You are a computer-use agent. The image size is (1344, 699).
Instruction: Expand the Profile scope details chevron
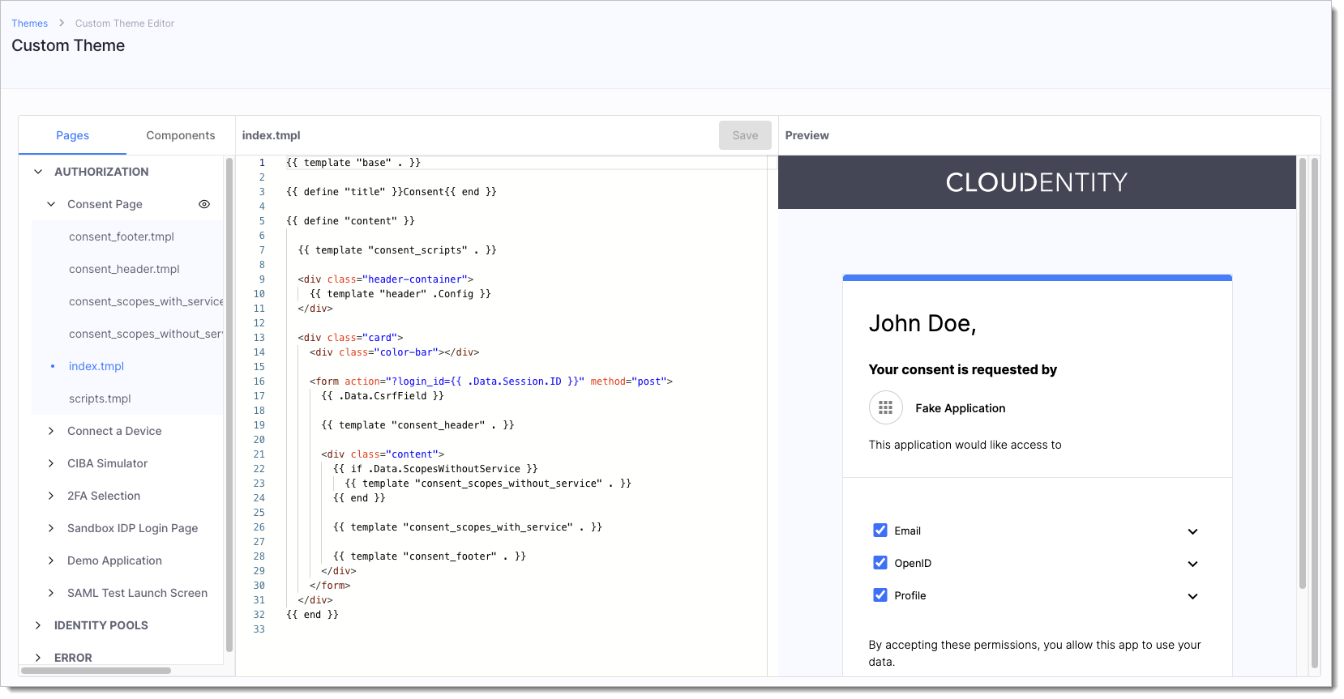click(x=1192, y=596)
